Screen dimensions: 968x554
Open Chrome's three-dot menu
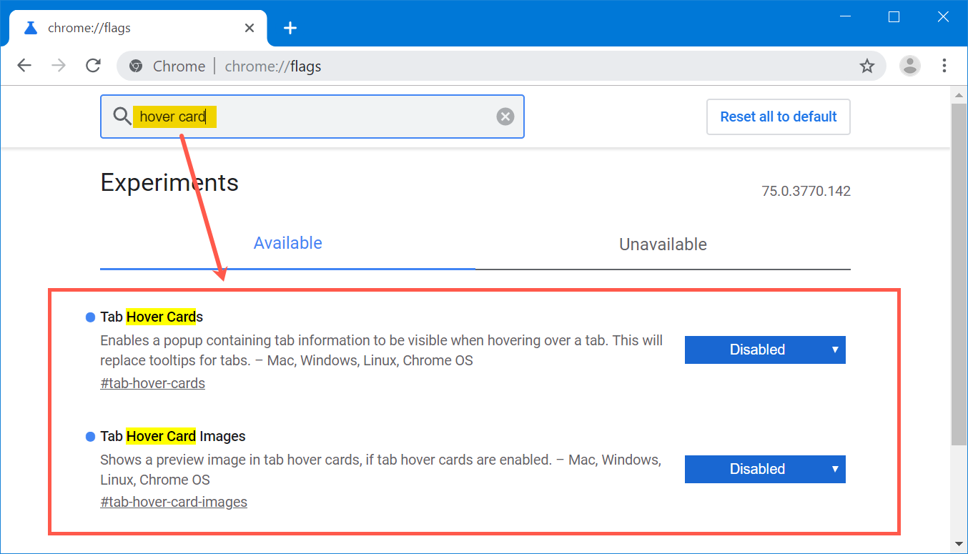point(944,66)
